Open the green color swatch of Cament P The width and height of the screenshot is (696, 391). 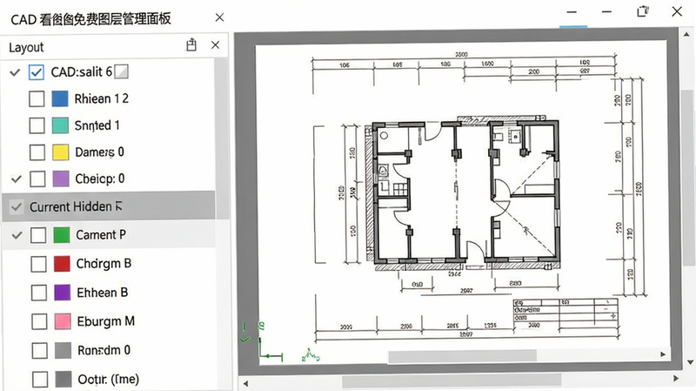(62, 235)
